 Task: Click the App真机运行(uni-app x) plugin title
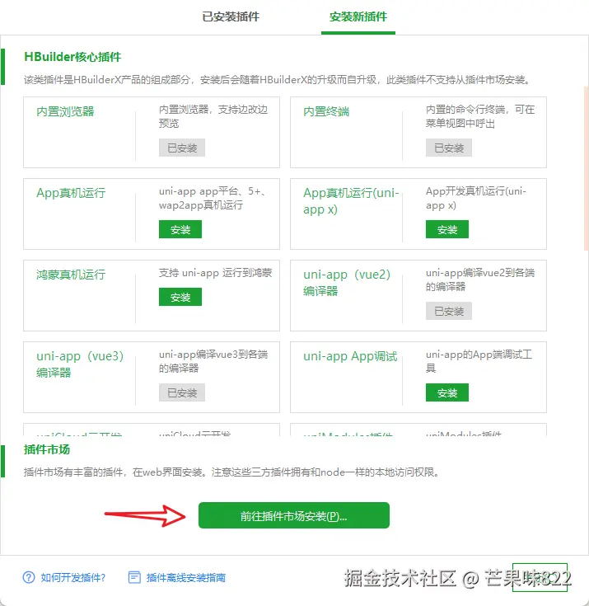click(351, 201)
